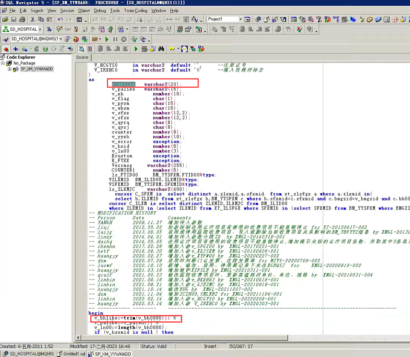The height and width of the screenshot is (357, 410).
Task: Open the Project1 combo box
Action: coord(240,19)
